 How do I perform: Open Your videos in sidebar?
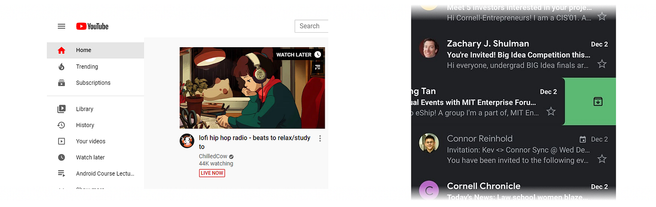tap(96, 141)
